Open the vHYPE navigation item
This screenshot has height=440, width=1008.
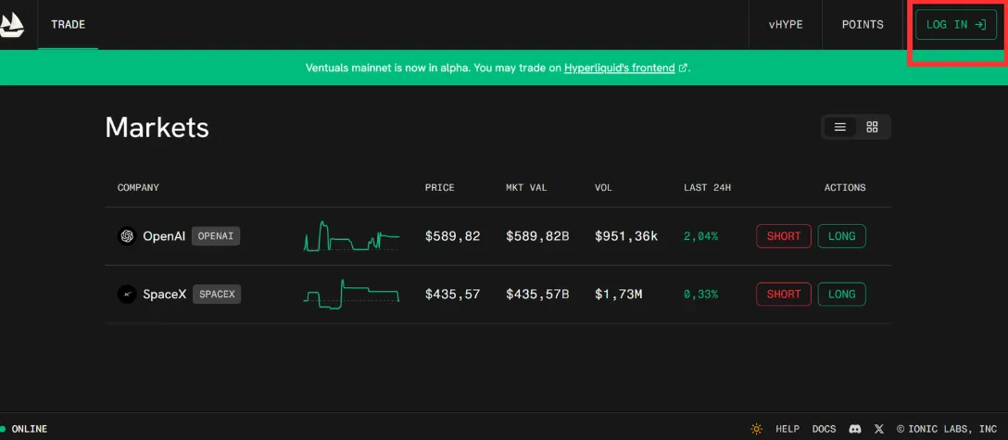pos(785,25)
